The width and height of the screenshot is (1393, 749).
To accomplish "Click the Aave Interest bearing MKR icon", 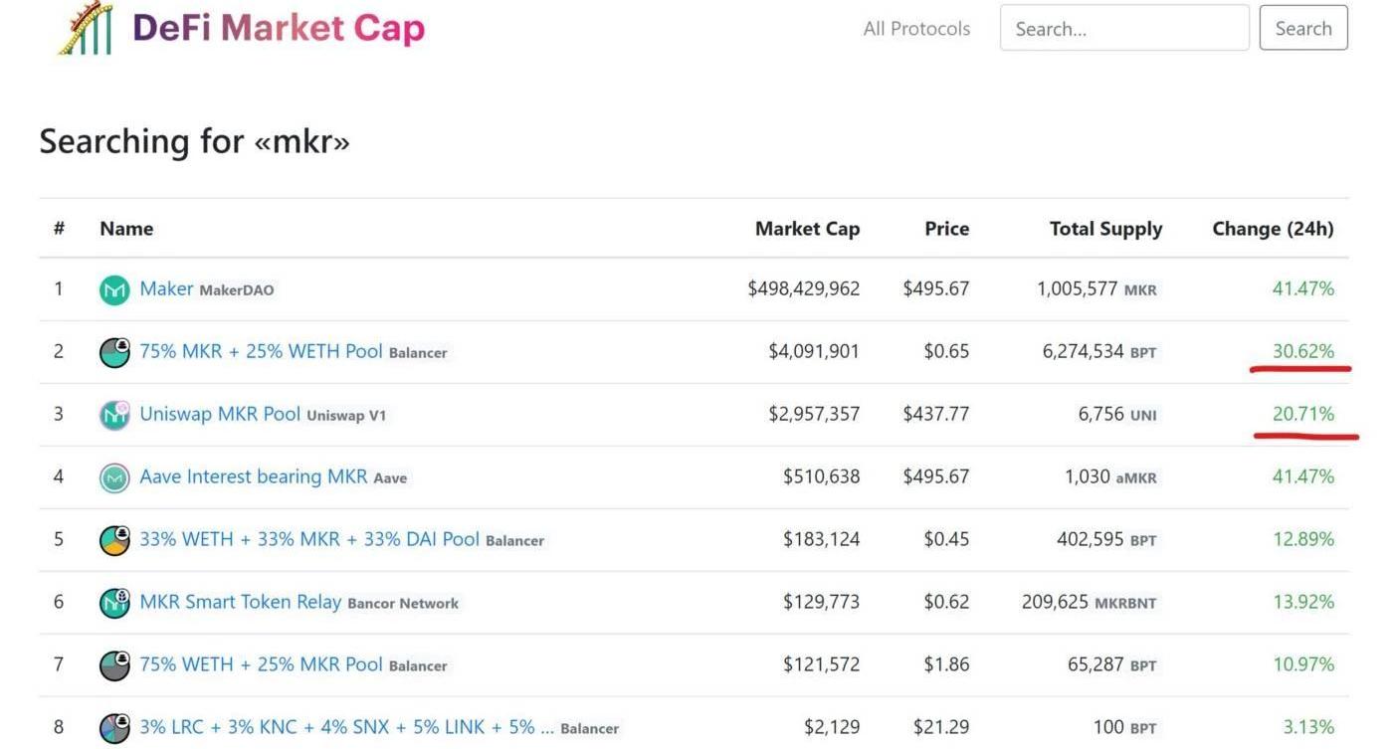I will click(x=114, y=477).
